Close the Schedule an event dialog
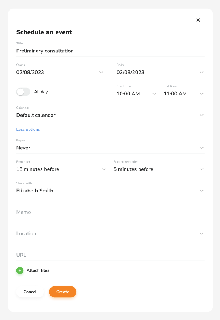The height and width of the screenshot is (320, 220). click(x=198, y=20)
